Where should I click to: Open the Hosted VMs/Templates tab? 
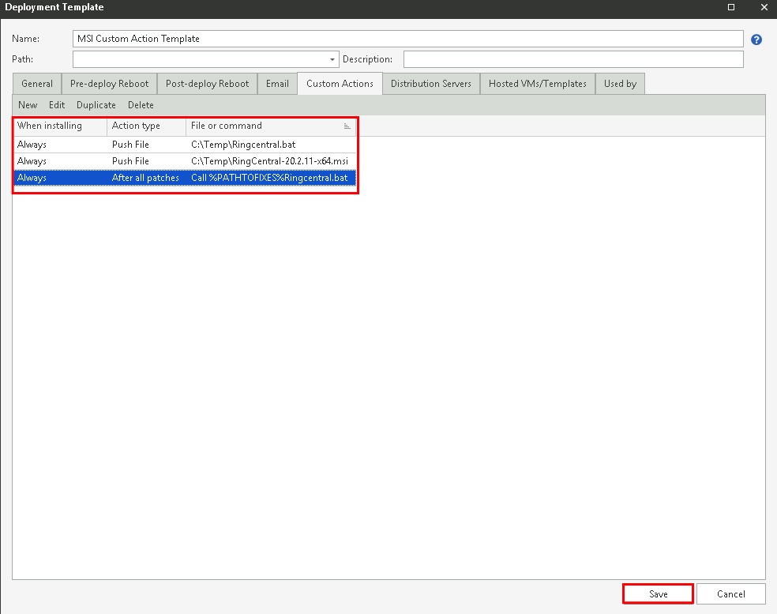(x=537, y=83)
